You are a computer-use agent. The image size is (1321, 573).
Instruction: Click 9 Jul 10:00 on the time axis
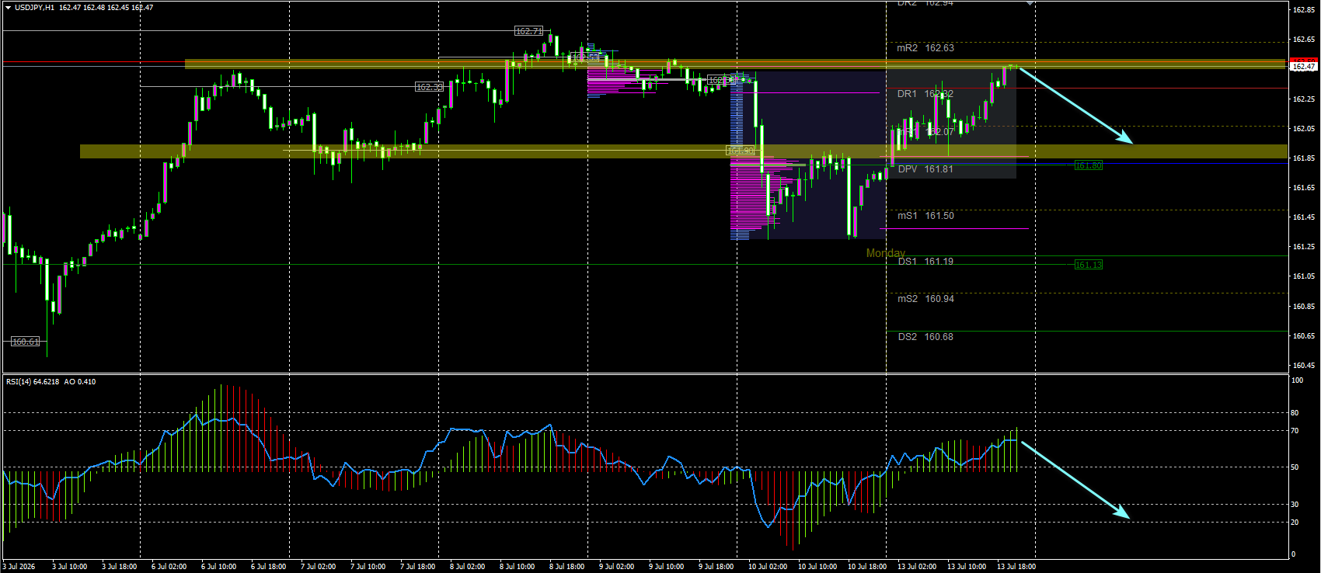coord(667,567)
